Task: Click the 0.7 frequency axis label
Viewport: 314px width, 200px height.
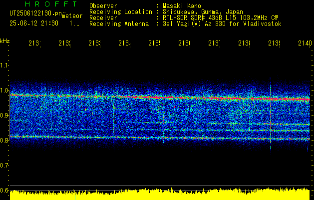Action: pyautogui.click(x=4, y=165)
